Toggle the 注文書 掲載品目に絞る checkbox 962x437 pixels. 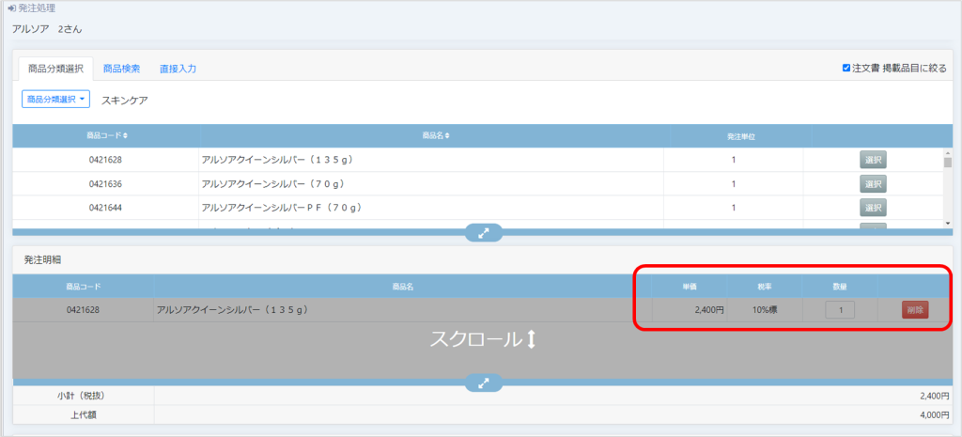[846, 69]
